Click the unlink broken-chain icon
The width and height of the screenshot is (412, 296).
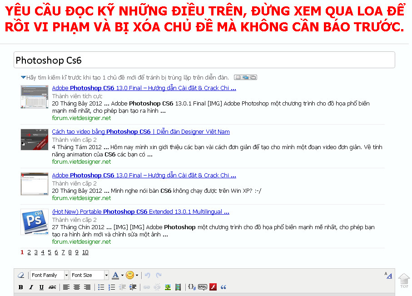pyautogui.click(x=157, y=287)
